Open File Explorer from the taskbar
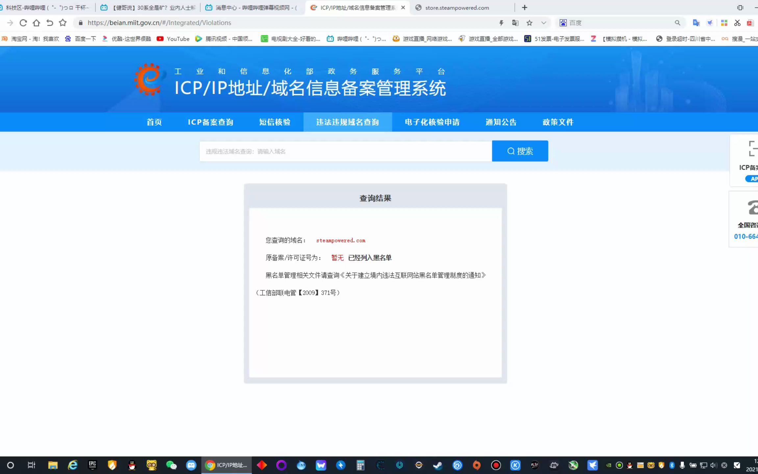Image resolution: width=758 pixels, height=474 pixels. 53,465
